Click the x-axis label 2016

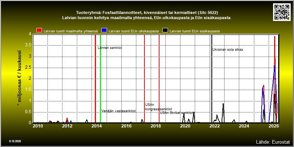tap(126, 126)
